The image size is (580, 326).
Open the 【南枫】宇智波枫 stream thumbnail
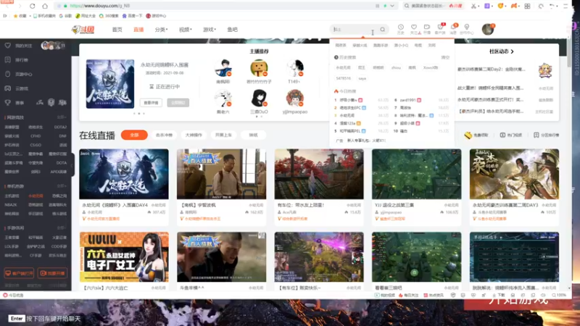tap(221, 174)
